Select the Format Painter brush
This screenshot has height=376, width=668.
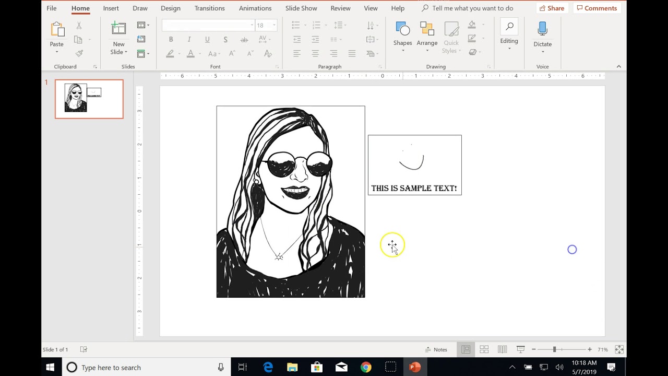[79, 53]
